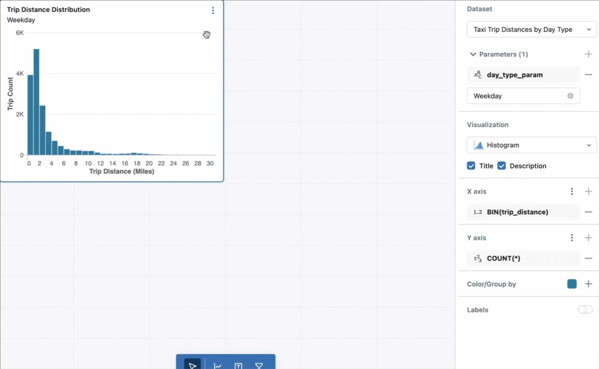Click the Color/Group by color swatch
This screenshot has height=369, width=599.
coord(572,284)
